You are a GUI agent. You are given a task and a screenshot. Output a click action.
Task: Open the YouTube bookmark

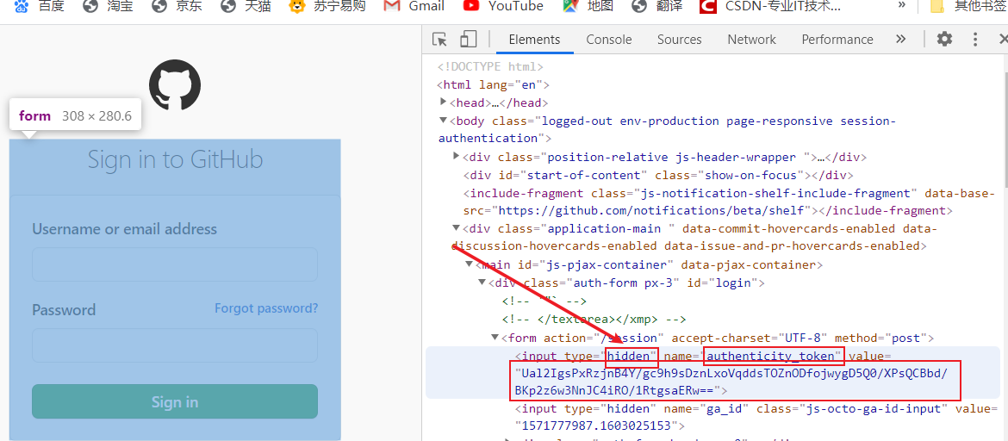(x=503, y=6)
